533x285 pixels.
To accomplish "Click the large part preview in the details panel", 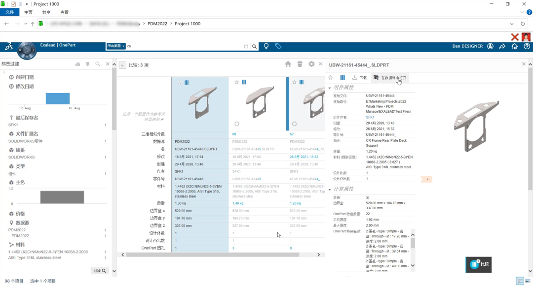I will coord(477,126).
